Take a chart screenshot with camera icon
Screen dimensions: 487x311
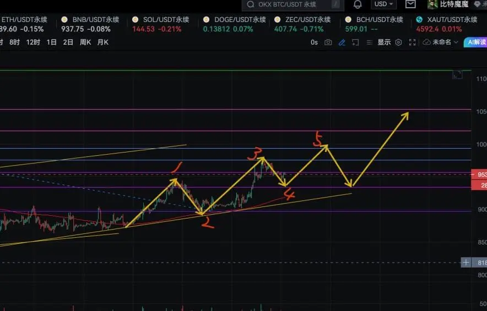[x=328, y=42]
